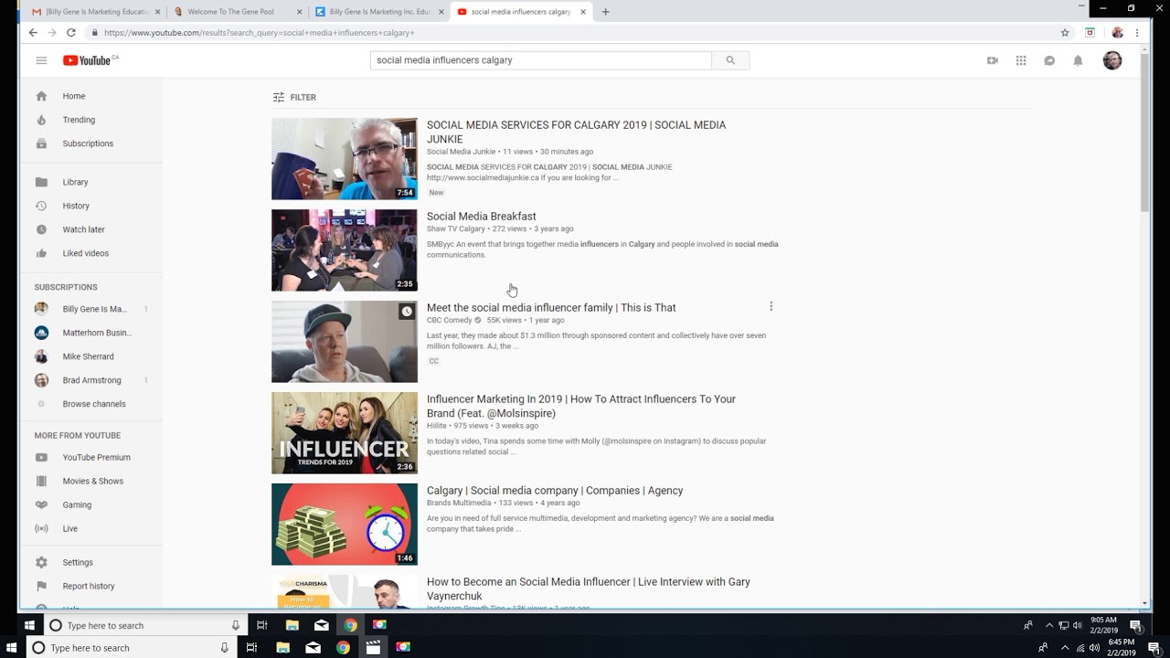Image resolution: width=1170 pixels, height=658 pixels.
Task: Click the search magnifier button
Action: [730, 60]
